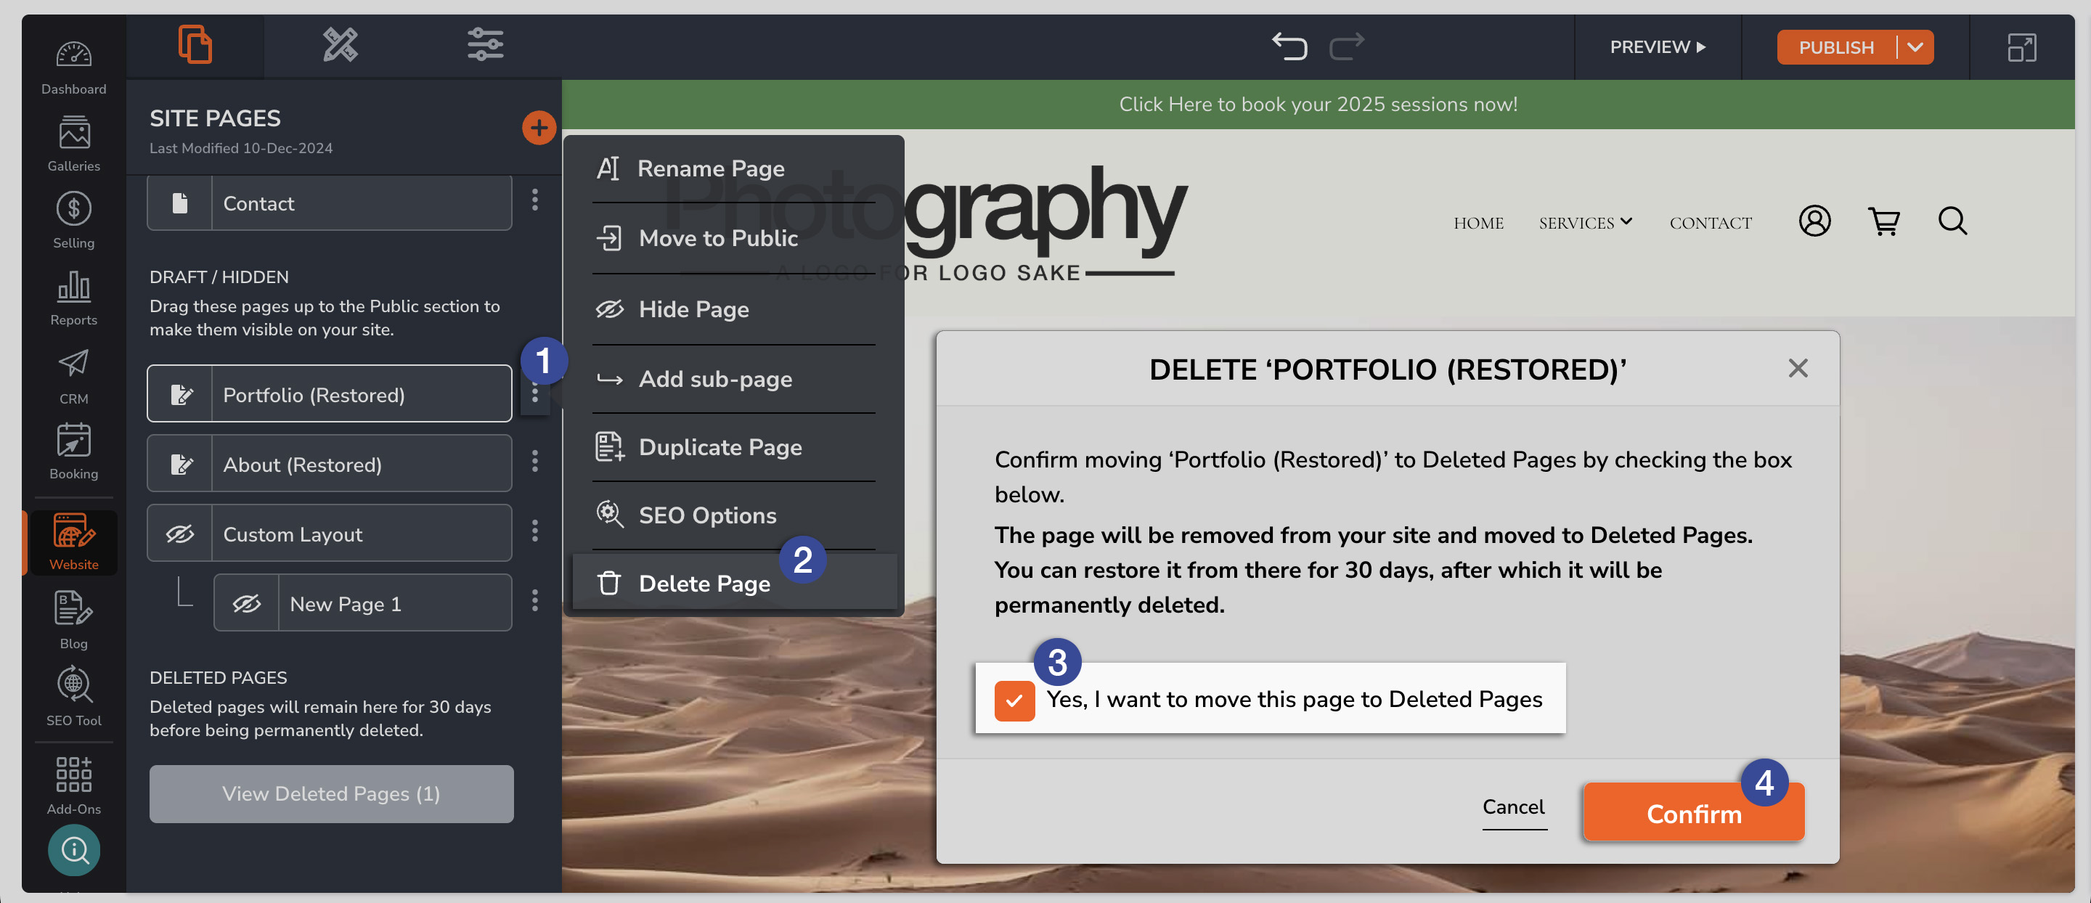Click the booking announcement banner
The image size is (2091, 903).
(x=1318, y=104)
